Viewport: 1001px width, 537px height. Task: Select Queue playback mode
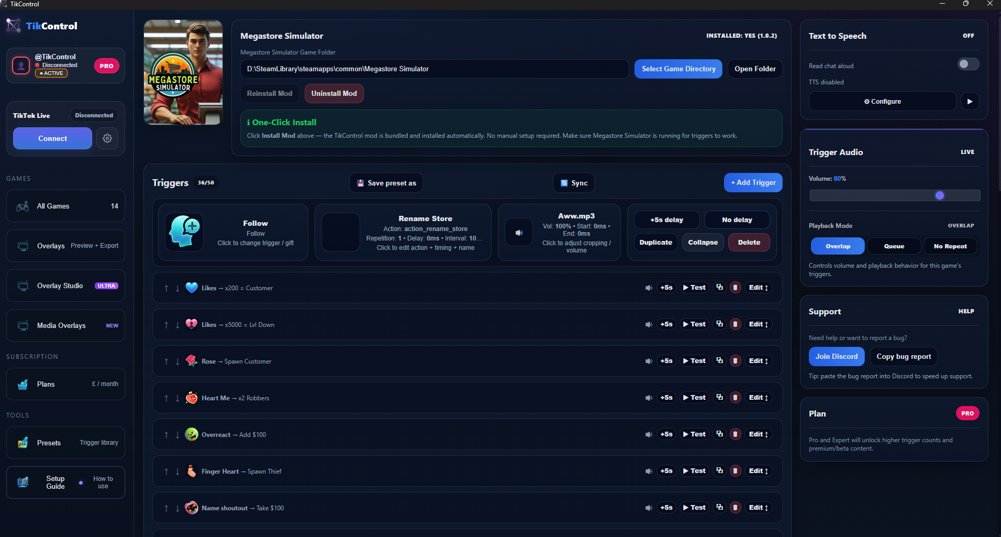pyautogui.click(x=894, y=246)
